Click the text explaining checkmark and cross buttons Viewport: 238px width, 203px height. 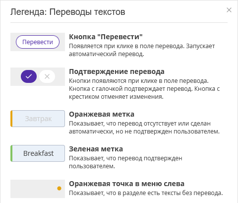point(144,89)
